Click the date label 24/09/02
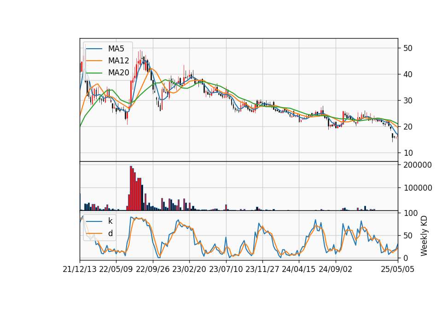This screenshot has height=317, width=442. [336, 269]
